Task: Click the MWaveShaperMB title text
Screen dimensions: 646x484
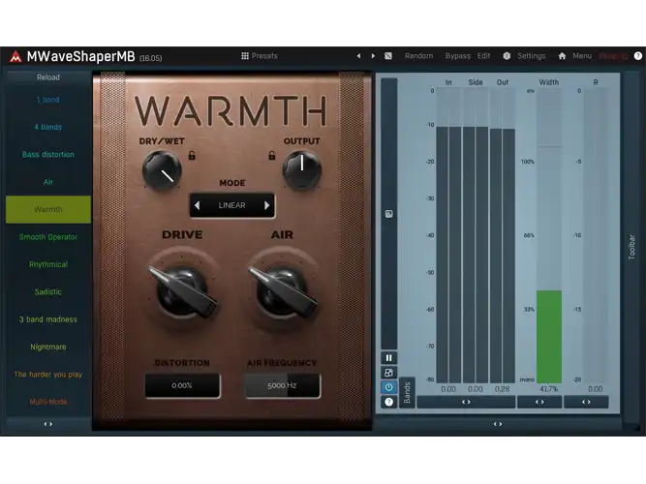Action: click(80, 56)
